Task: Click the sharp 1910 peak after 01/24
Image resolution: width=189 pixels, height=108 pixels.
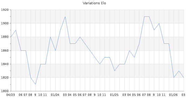Action: click(65, 17)
